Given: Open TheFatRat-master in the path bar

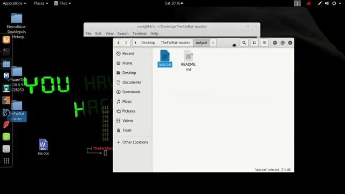Looking at the screenshot, I should point(175,43).
